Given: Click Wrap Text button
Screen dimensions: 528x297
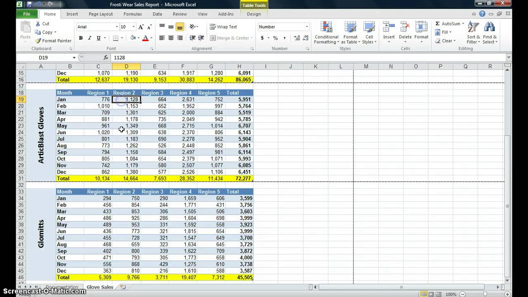Looking at the screenshot, I should point(223,27).
